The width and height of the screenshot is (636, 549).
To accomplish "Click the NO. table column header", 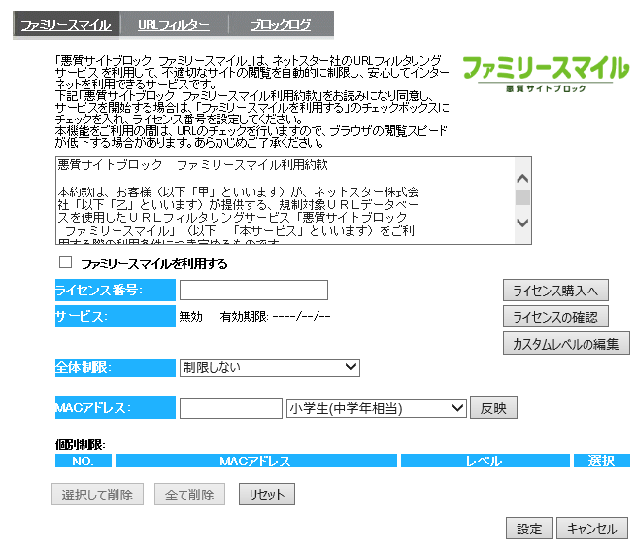I will click(84, 461).
